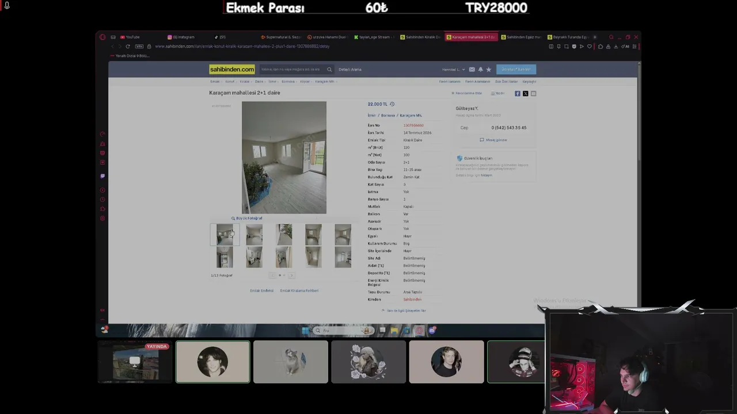
Task: Click Favorilerime Ekle link
Action: point(467,93)
